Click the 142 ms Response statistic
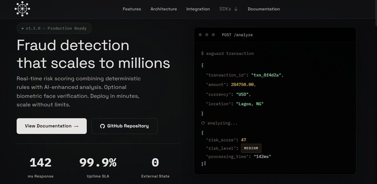377x184 pixels. tap(41, 167)
